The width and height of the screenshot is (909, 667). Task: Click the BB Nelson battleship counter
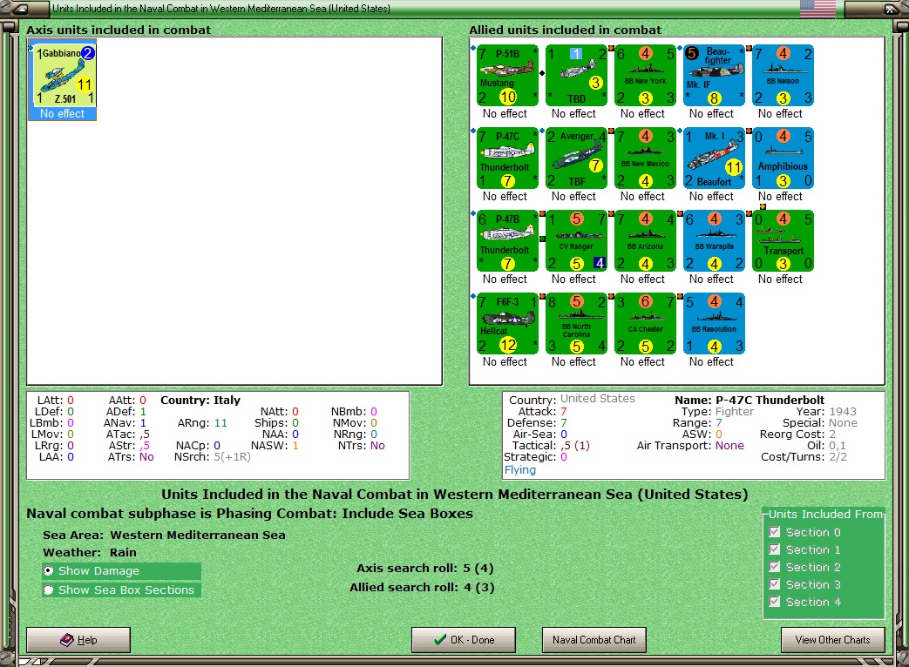784,75
